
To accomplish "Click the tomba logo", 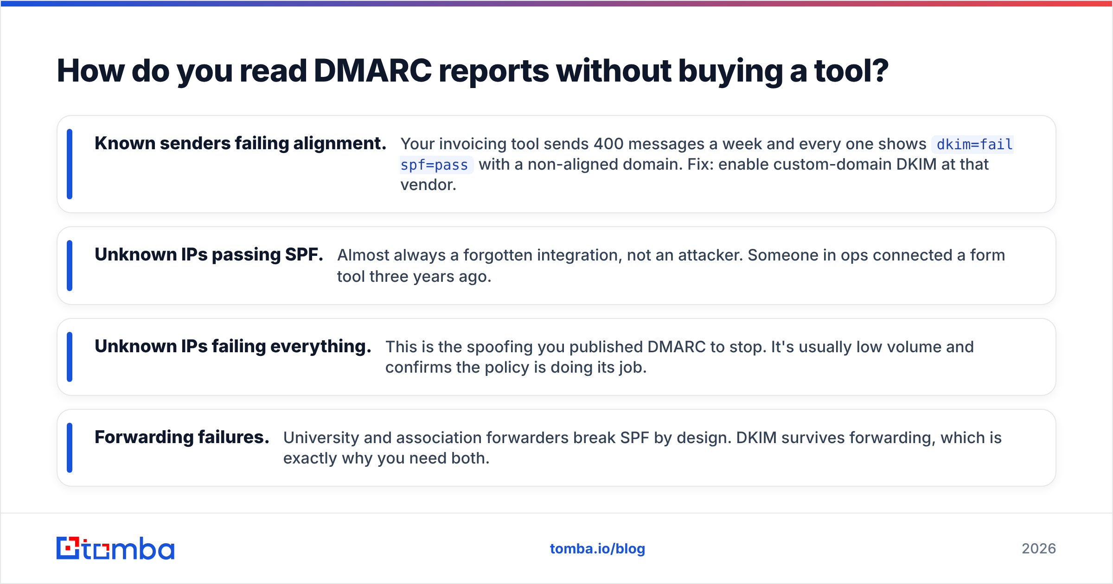I will click(x=115, y=548).
